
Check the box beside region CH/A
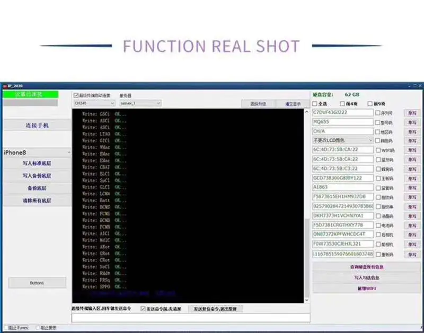(378, 132)
